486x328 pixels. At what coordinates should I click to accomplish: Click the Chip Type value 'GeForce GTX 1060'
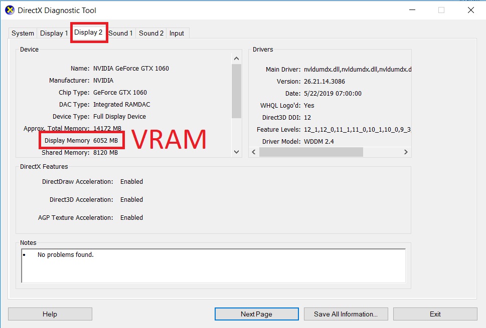120,93
